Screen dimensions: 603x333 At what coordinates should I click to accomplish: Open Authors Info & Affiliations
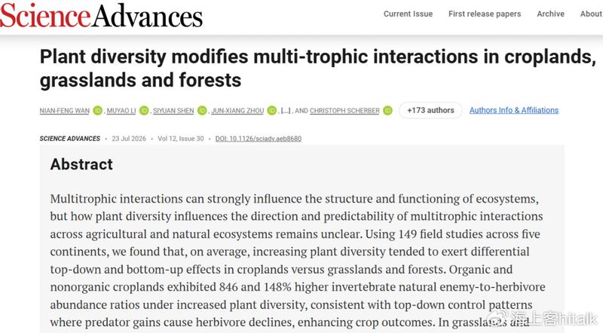pyautogui.click(x=514, y=110)
